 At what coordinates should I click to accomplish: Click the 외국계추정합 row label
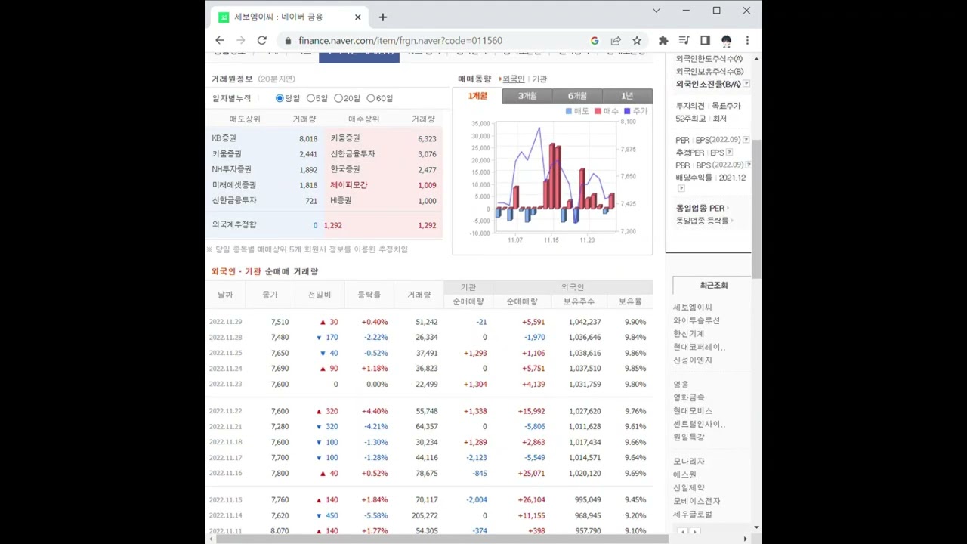pos(234,224)
